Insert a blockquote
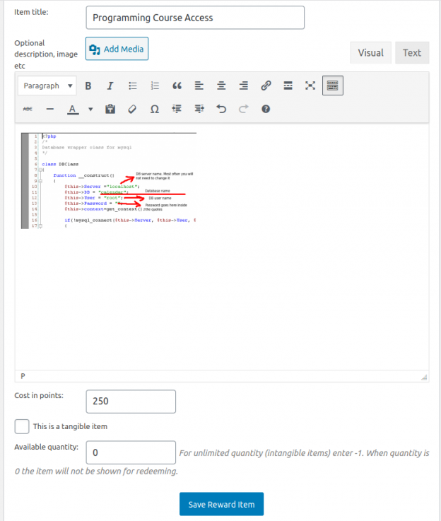 click(x=177, y=86)
